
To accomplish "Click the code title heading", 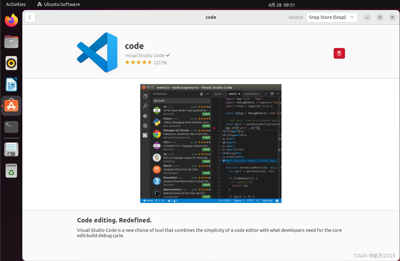I will click(x=134, y=46).
